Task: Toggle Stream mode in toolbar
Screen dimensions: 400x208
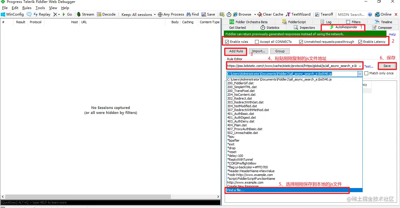Action: [x=85, y=14]
